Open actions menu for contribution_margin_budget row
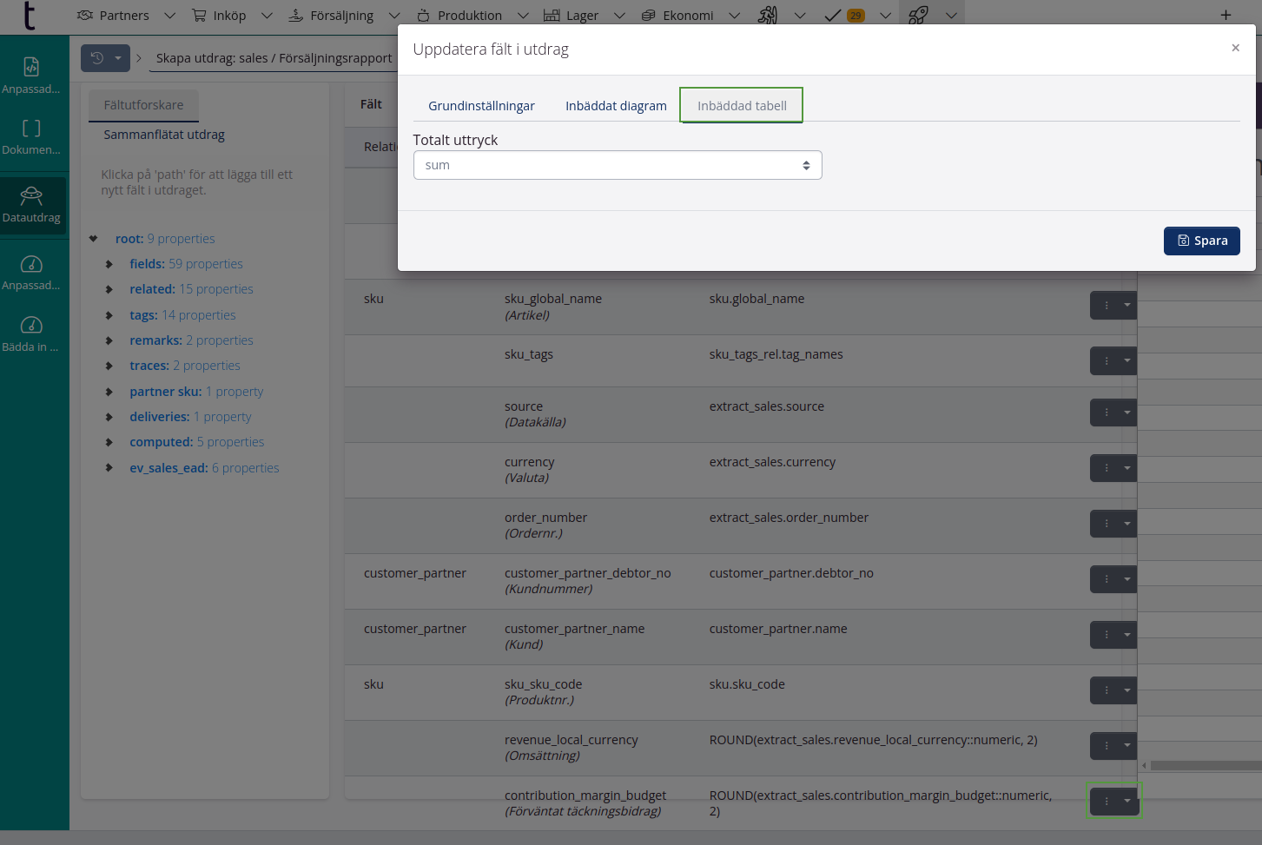The width and height of the screenshot is (1262, 845). (1113, 801)
